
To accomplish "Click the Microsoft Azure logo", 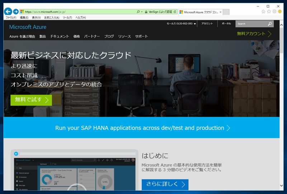I will (28, 27).
